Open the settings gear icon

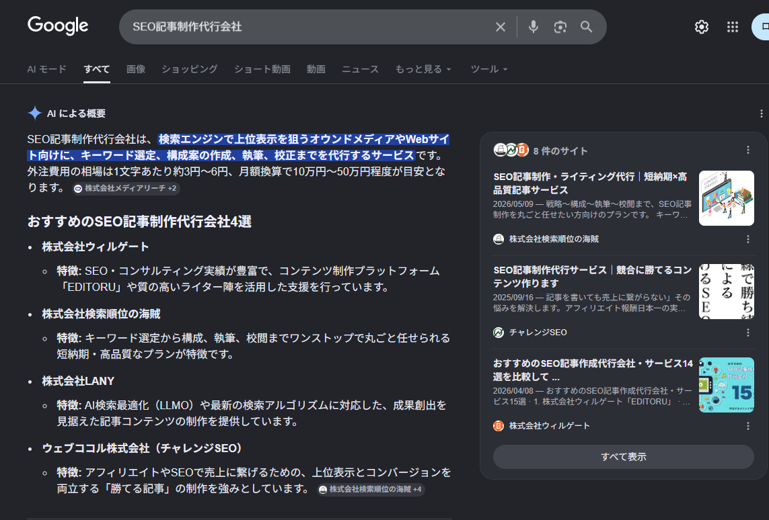(x=702, y=27)
